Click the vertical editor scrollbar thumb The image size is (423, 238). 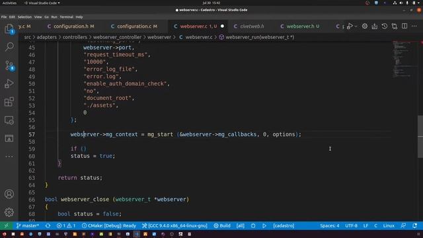pyautogui.click(x=420, y=136)
